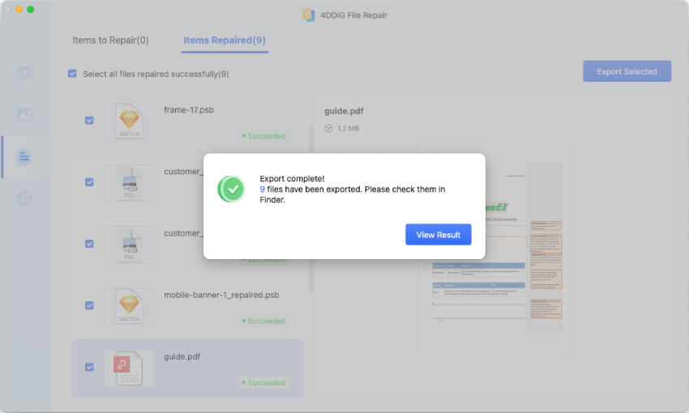The image size is (689, 413).
Task: Select the frame-17.psb file name
Action: 189,109
